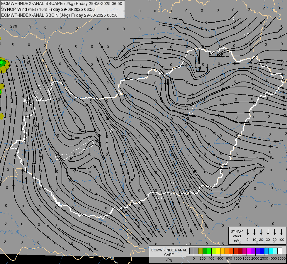Image resolution: width=287 pixels, height=264 pixels.
Task: Click the 2000 value on the CAPE scale
Action: (x=255, y=258)
